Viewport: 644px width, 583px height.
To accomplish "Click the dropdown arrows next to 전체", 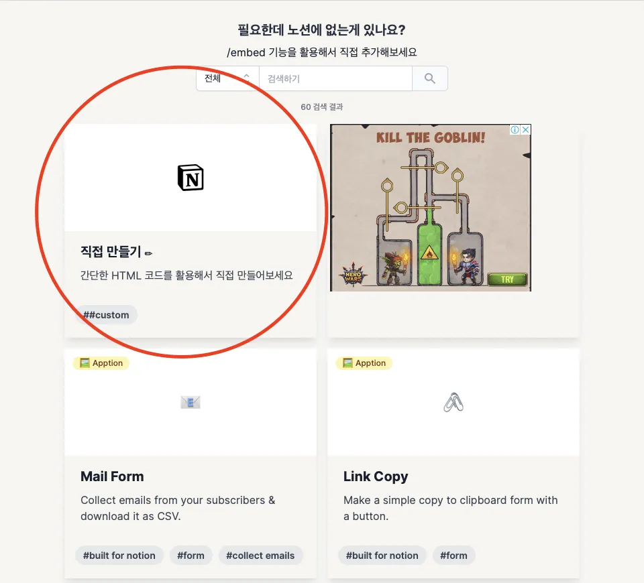I will (x=247, y=77).
